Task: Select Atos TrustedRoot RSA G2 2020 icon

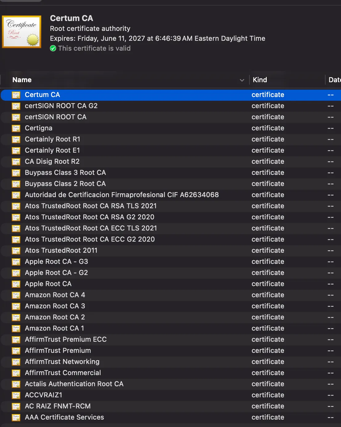Action: point(16,217)
